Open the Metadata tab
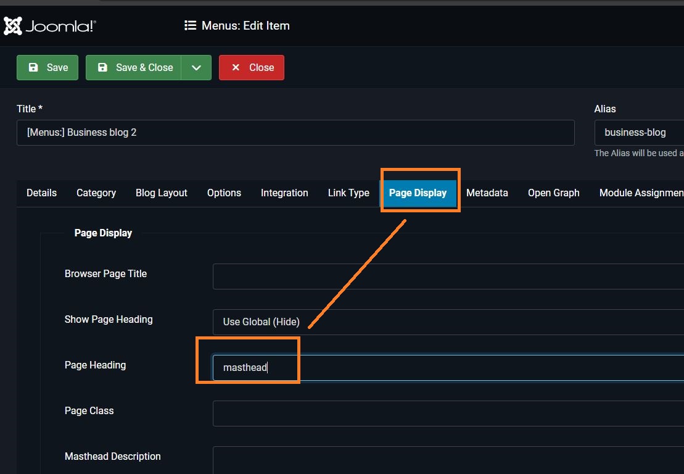 click(487, 193)
